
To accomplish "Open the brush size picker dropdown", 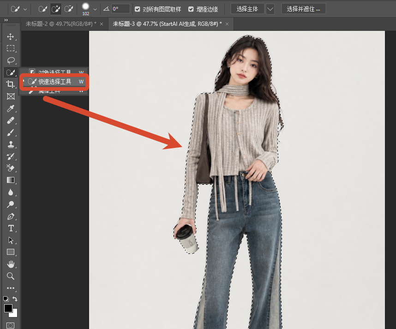I will pos(95,9).
